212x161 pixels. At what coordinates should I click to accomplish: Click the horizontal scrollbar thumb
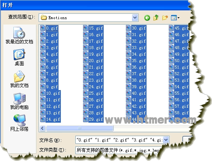(x=80, y=128)
